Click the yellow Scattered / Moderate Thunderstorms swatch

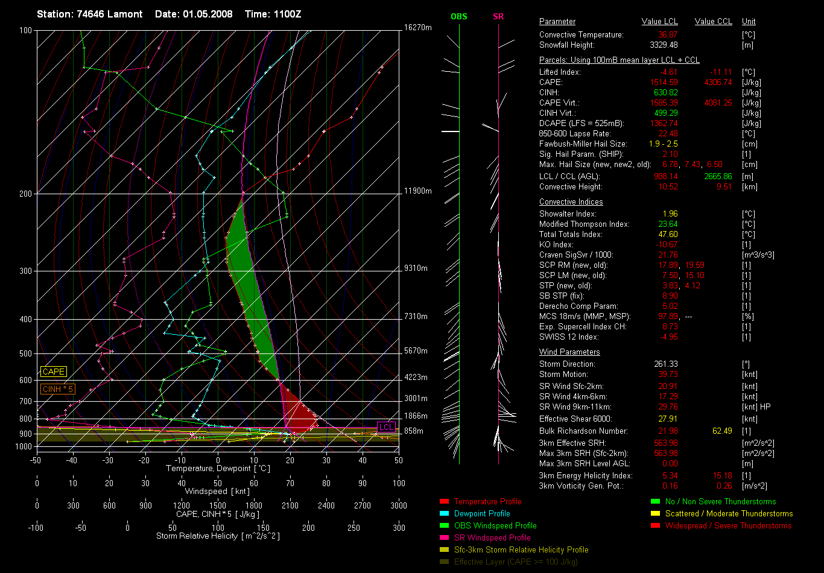pyautogui.click(x=655, y=513)
